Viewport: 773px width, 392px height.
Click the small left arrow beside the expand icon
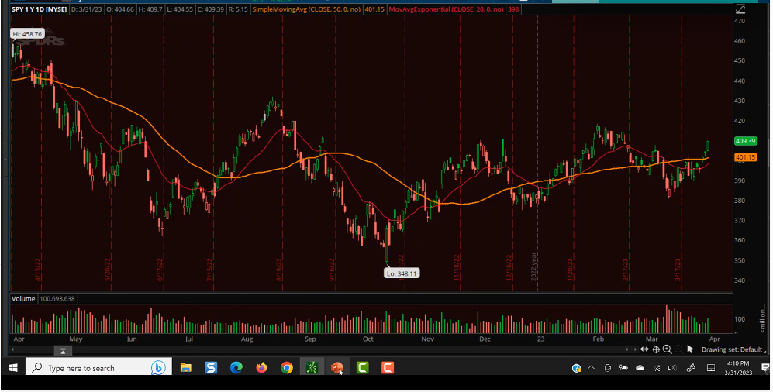pos(627,349)
